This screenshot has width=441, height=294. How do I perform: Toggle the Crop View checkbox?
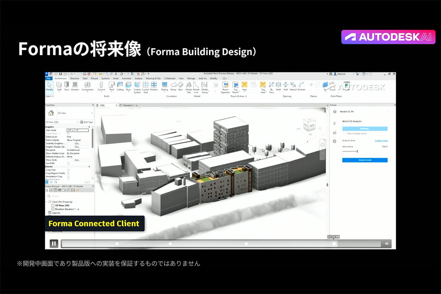click(68, 170)
